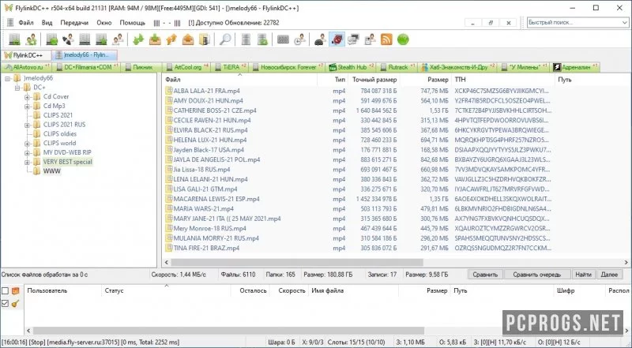Image resolution: width=632 pixels, height=348 pixels.
Task: Click right arrow of file list scrollbar
Action: tap(626, 262)
